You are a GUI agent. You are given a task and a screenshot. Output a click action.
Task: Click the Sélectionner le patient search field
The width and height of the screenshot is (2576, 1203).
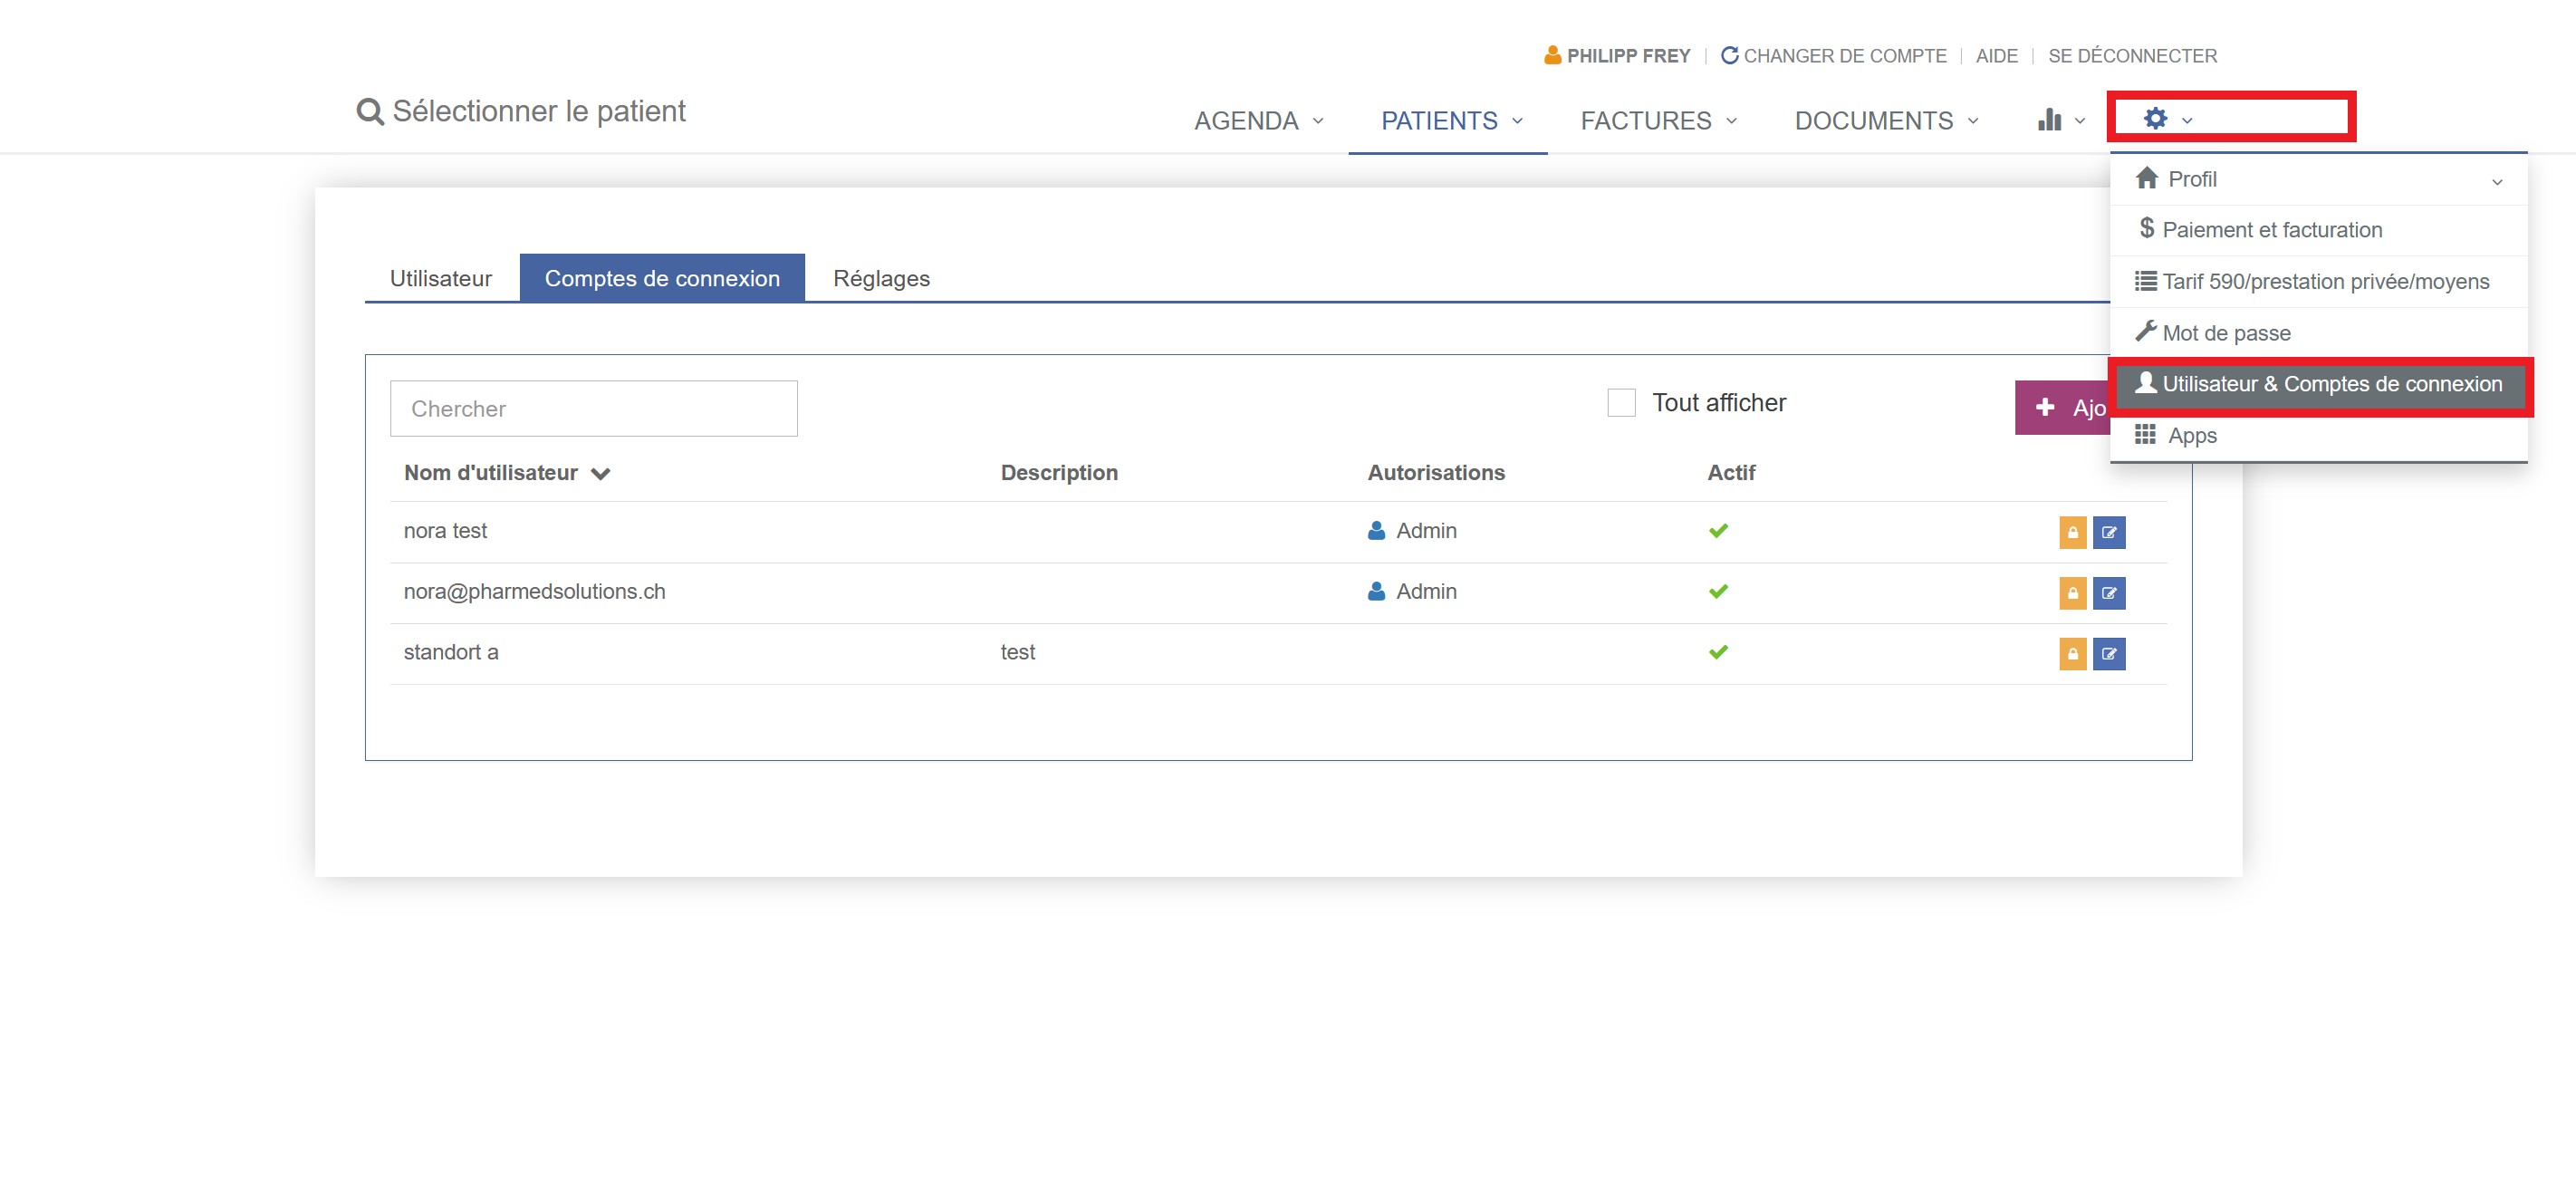(x=538, y=111)
